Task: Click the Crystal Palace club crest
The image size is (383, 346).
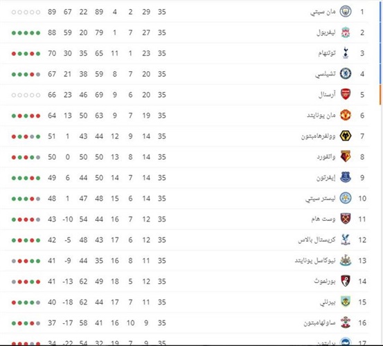Action: click(346, 239)
